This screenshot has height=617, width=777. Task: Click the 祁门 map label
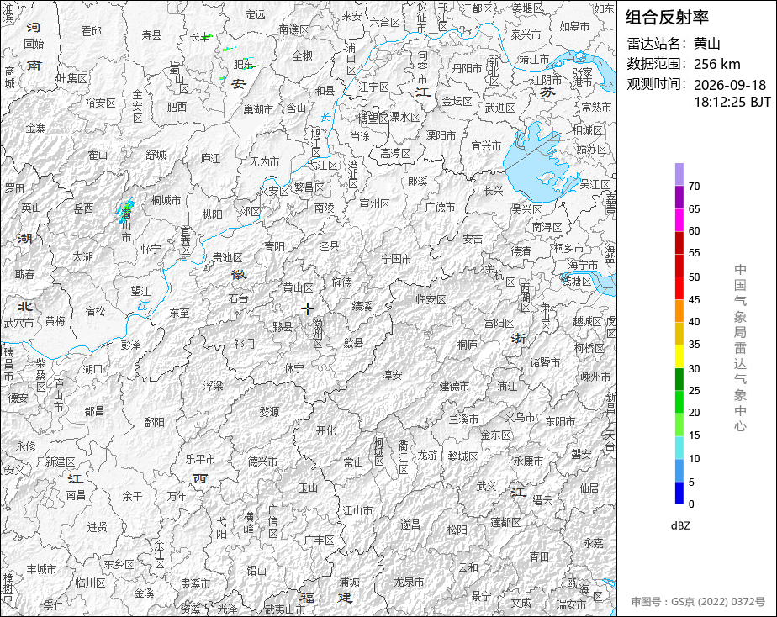(245, 343)
